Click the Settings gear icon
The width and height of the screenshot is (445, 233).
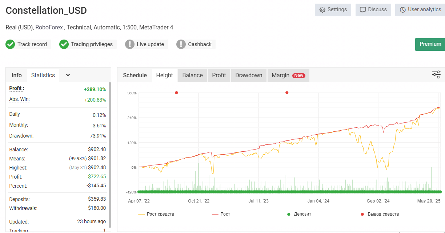click(322, 10)
